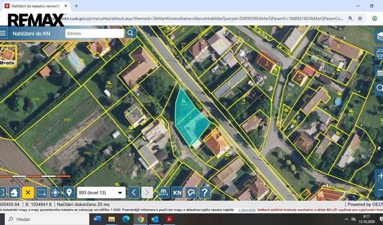Go to next map view arrow
The image size is (383, 225).
(147, 193)
